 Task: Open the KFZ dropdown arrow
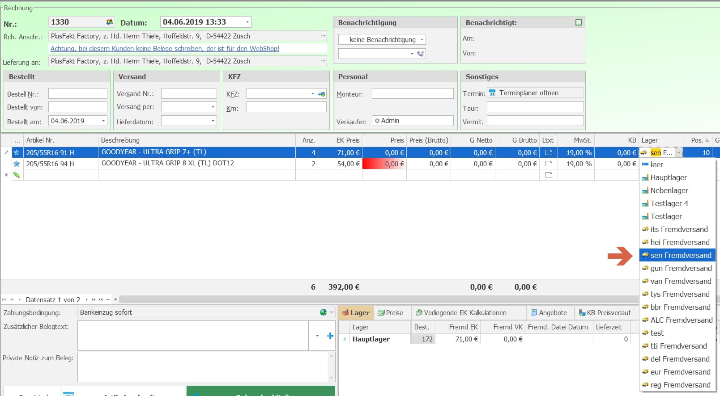tap(313, 94)
